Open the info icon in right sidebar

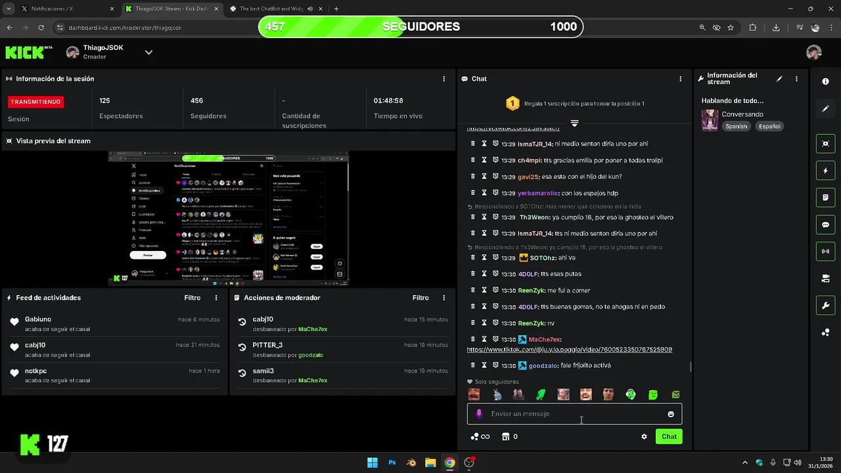click(x=825, y=81)
